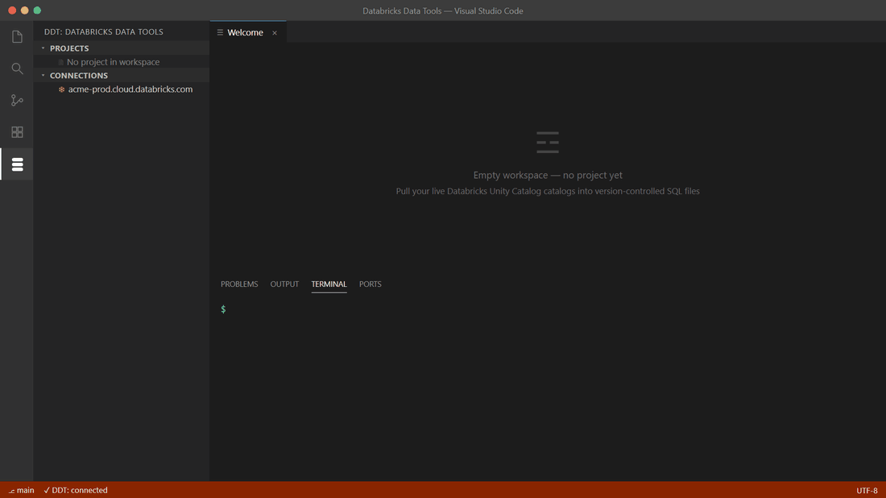The width and height of the screenshot is (886, 498).
Task: Collapse the CONNECTIONS section arrow
Action: 43,75
